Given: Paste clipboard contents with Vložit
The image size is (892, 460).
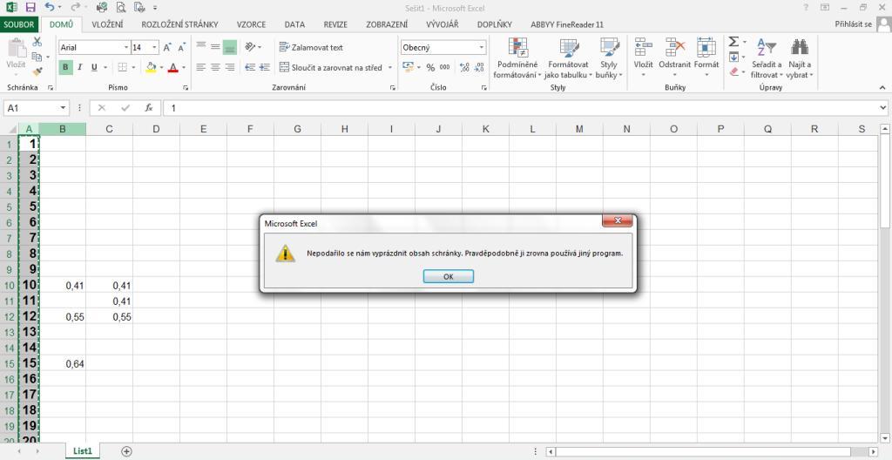Looking at the screenshot, I should [x=16, y=55].
